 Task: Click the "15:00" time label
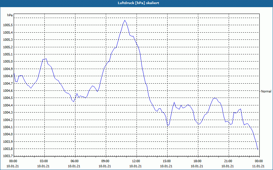click(x=167, y=161)
